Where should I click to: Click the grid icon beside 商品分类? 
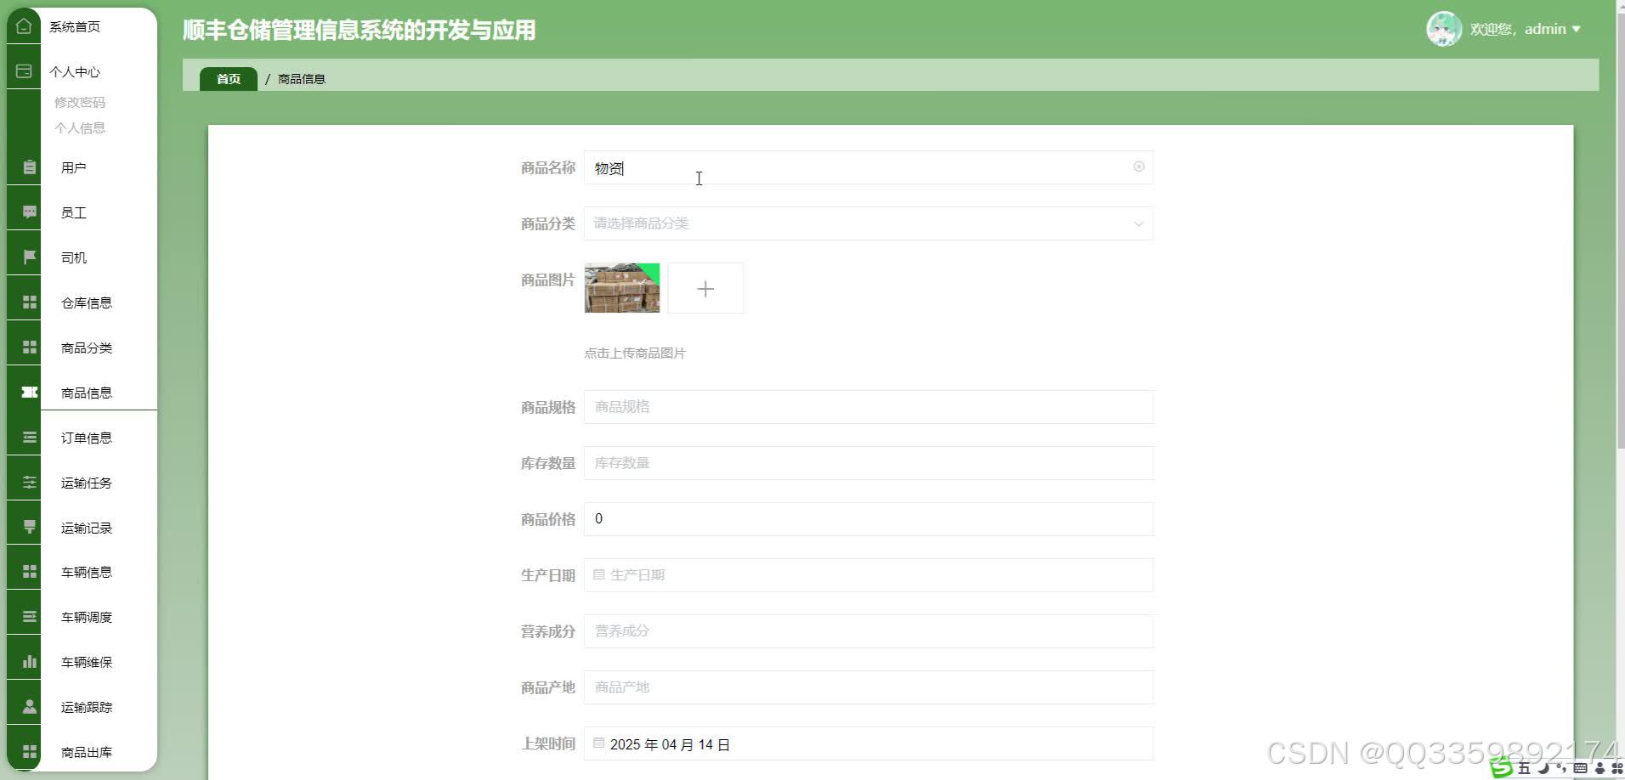pos(30,348)
